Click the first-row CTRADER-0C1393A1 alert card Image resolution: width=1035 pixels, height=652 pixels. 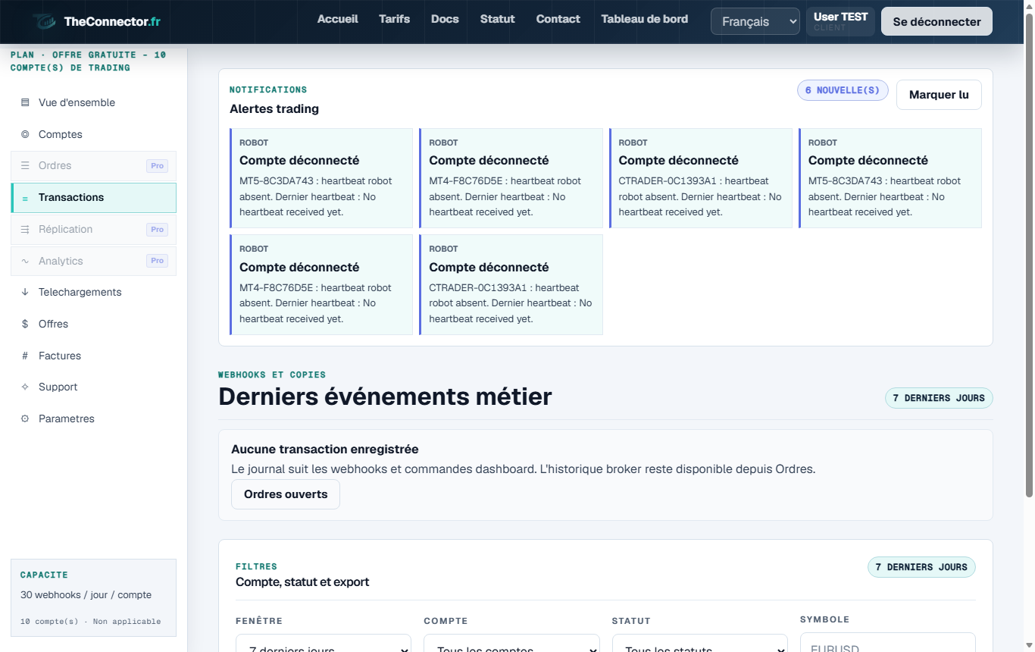click(x=700, y=178)
